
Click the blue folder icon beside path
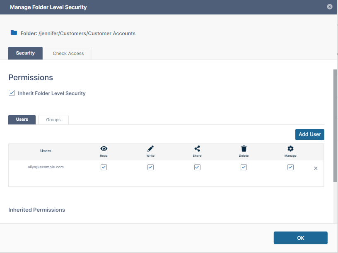14,33
